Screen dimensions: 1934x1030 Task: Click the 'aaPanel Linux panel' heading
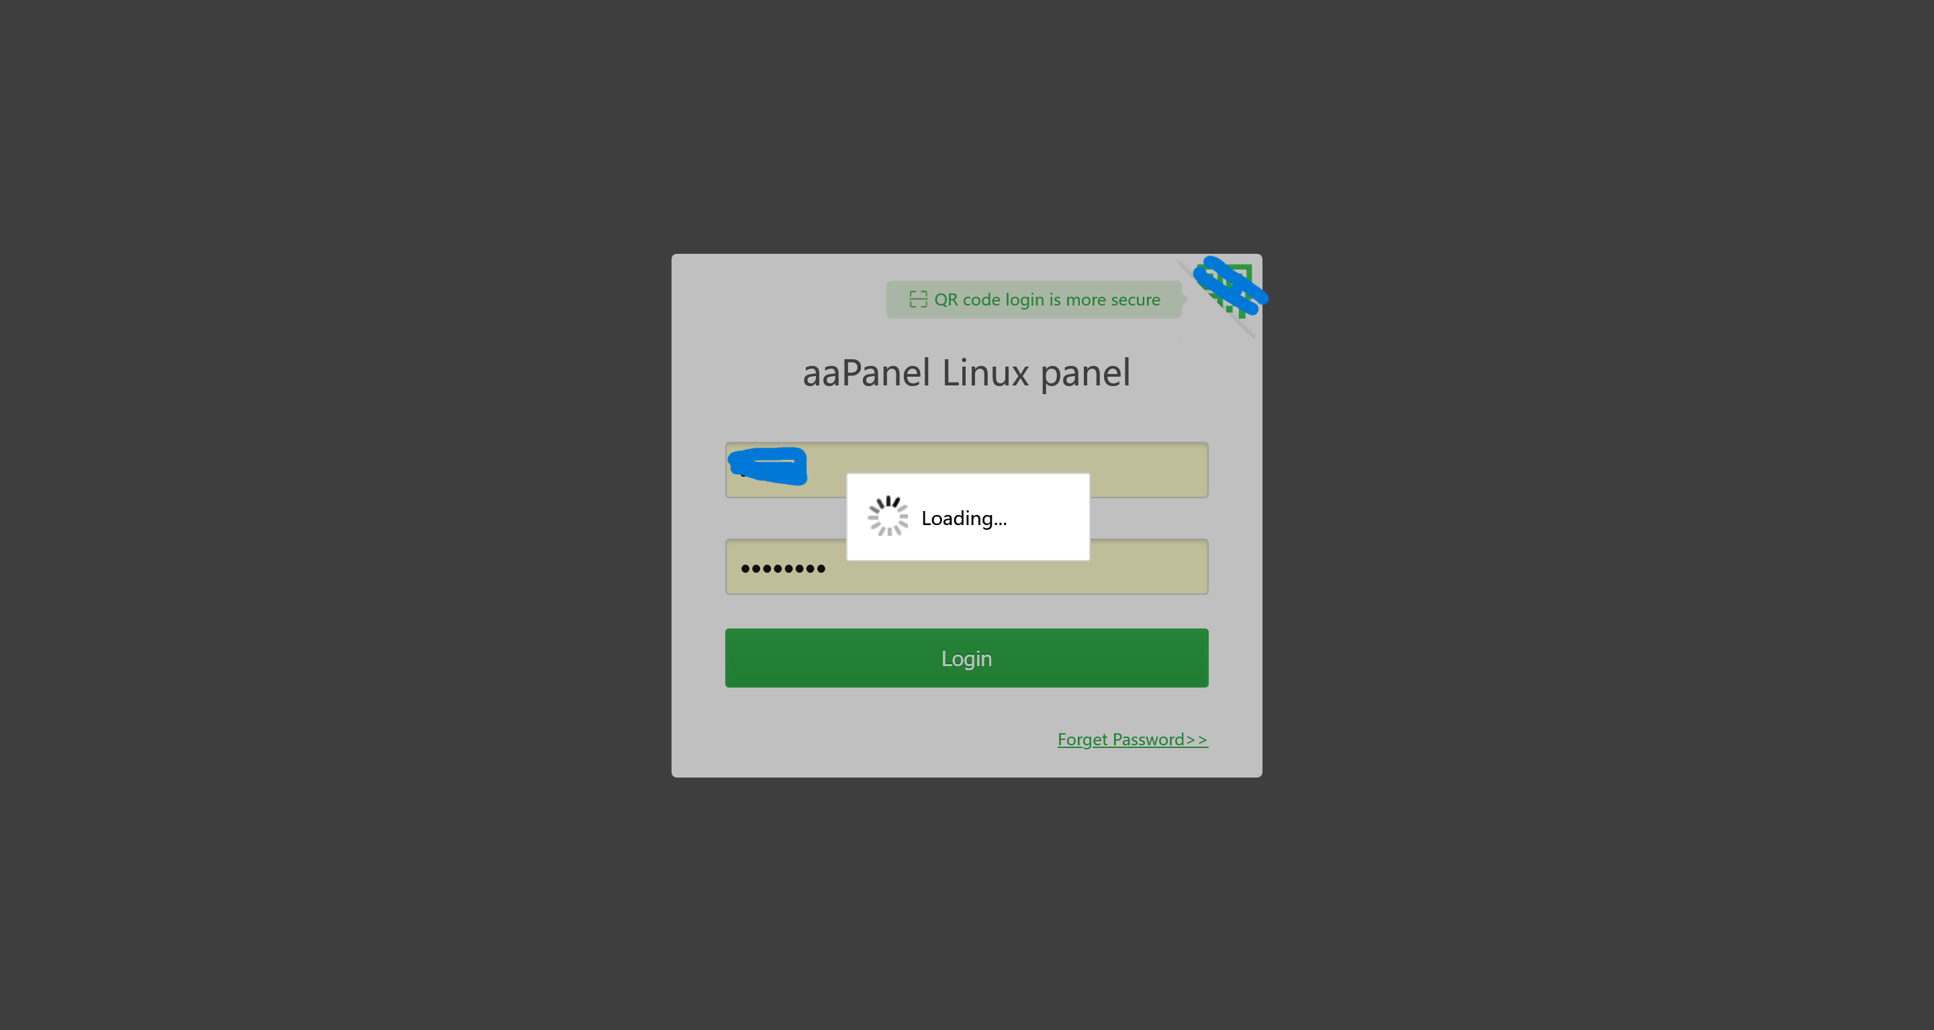click(966, 373)
